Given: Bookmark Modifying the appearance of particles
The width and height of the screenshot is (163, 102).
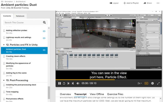Looking at the screenshot, I should (x=4, y=63).
